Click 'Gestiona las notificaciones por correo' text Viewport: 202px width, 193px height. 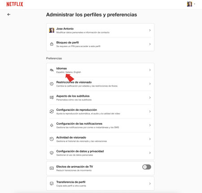point(88,127)
